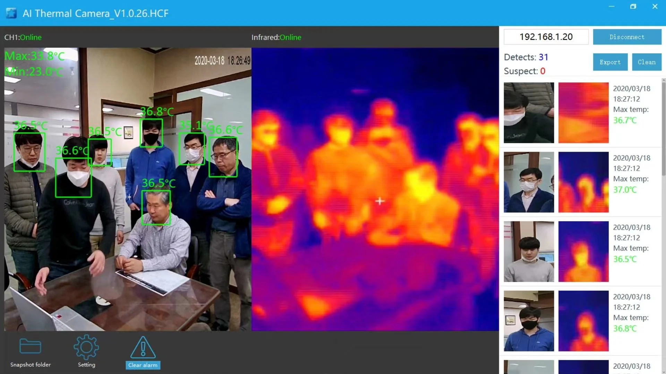
Task: Click the Min:23.0℃ overlay reading
Action: click(34, 71)
